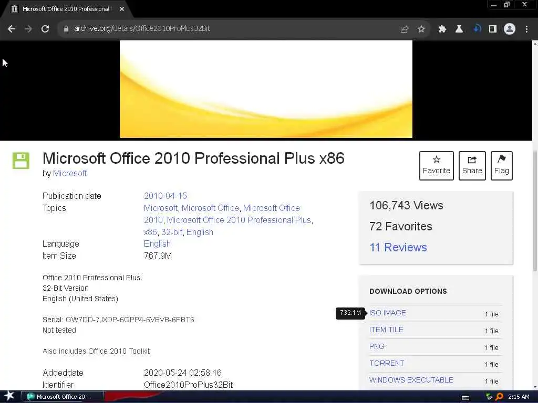The image size is (538, 403).
Task: Download the TORRENT file
Action: [387, 363]
